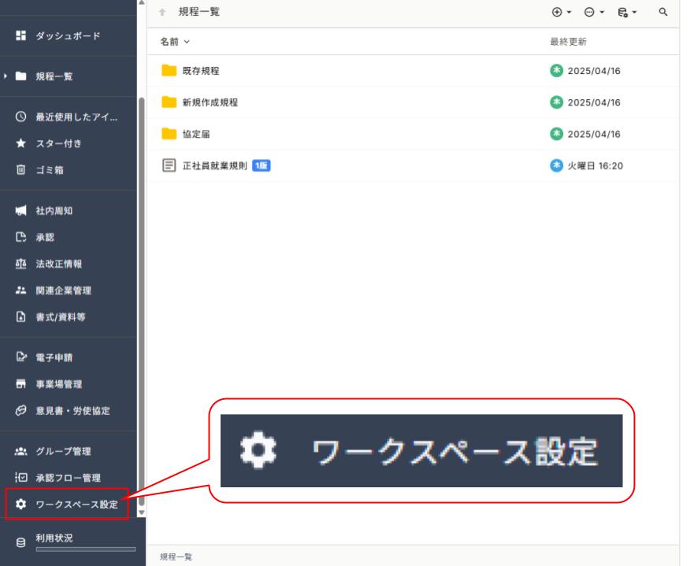
Task: Click the sidebar scroll down arrow
Action: click(x=142, y=512)
